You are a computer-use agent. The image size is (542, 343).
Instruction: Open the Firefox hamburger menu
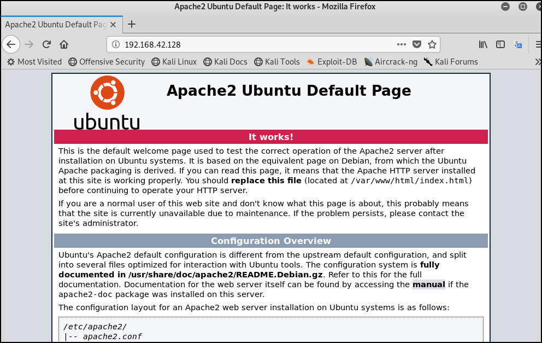click(x=538, y=45)
